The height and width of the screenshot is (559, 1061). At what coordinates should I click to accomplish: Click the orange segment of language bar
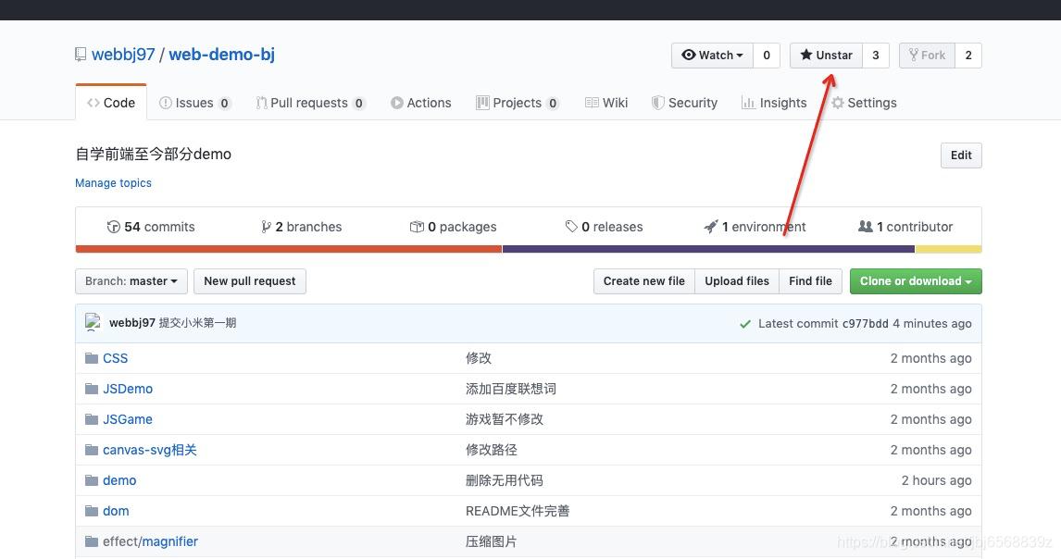point(289,249)
